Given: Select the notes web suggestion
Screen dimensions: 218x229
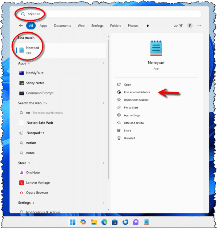Looking at the screenshot, I should click(61, 153).
